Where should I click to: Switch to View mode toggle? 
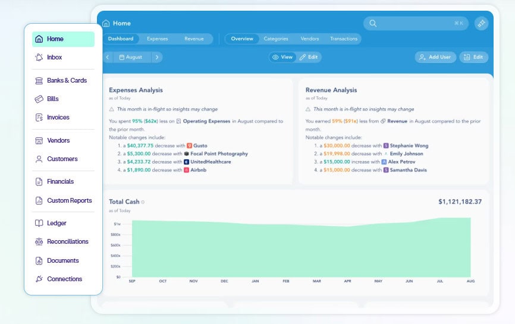pos(282,57)
